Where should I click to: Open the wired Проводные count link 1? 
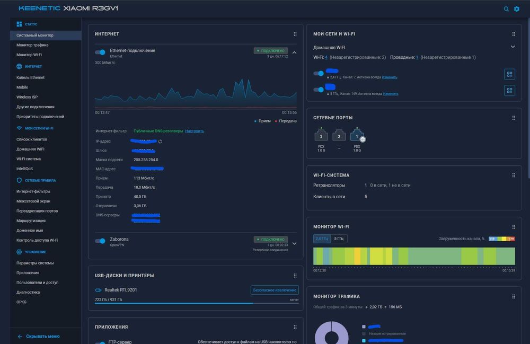coord(417,57)
